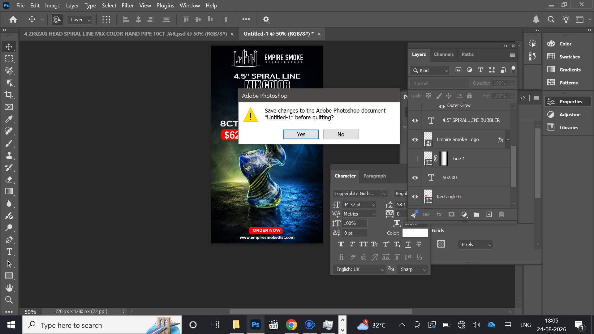Add a layer mask
Image resolution: width=594 pixels, height=334 pixels.
pos(451,214)
